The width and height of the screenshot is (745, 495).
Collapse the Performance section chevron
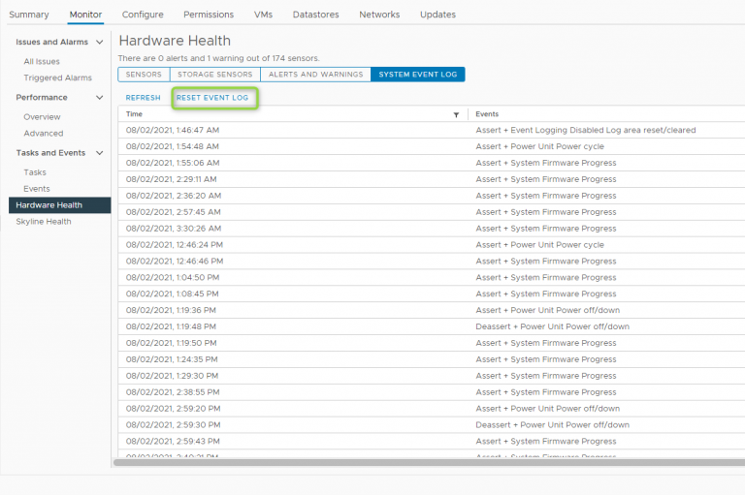click(99, 98)
